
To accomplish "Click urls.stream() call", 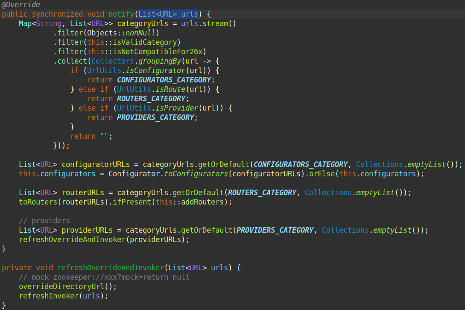I will (208, 24).
